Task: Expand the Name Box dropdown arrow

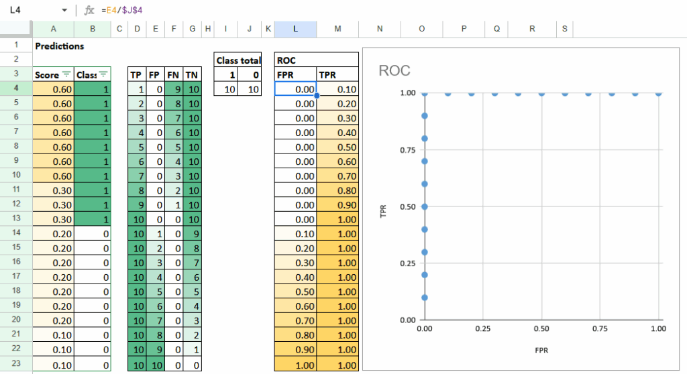Action: click(64, 11)
